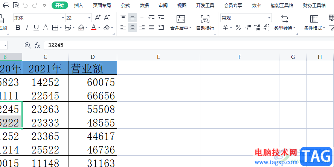Open the font size 22 dropdown
Screen dimensions: 334x167
coord(90,18)
